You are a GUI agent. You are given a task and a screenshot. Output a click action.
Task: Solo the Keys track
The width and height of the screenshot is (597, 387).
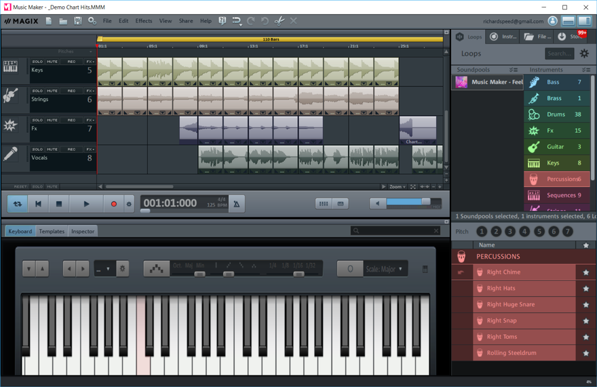click(37, 62)
